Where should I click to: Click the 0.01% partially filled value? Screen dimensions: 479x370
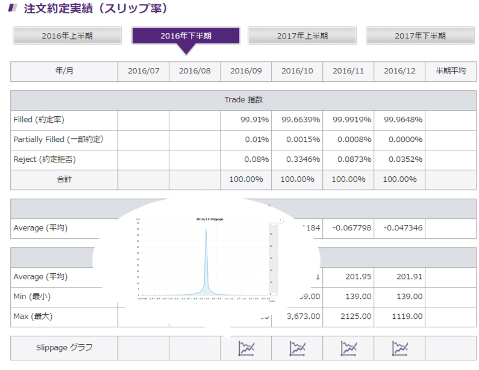tap(257, 140)
